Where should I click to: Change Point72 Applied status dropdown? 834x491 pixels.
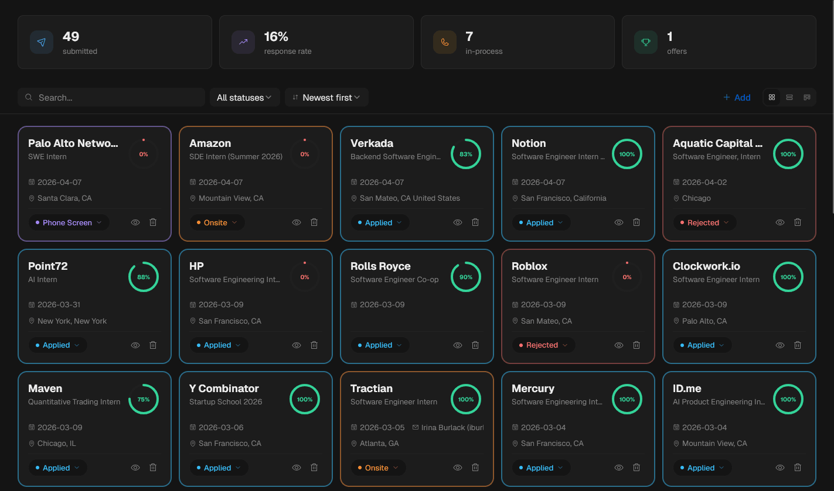(58, 345)
